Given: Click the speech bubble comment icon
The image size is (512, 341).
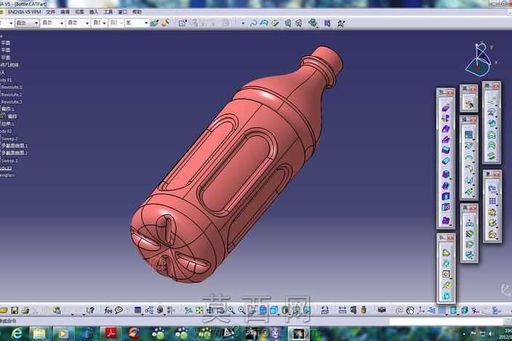Looking at the screenshot, I should [119, 310].
